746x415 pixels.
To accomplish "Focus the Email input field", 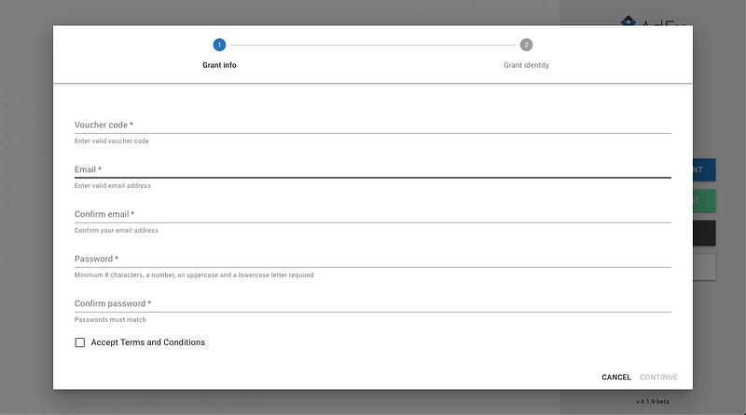I will click(x=372, y=169).
